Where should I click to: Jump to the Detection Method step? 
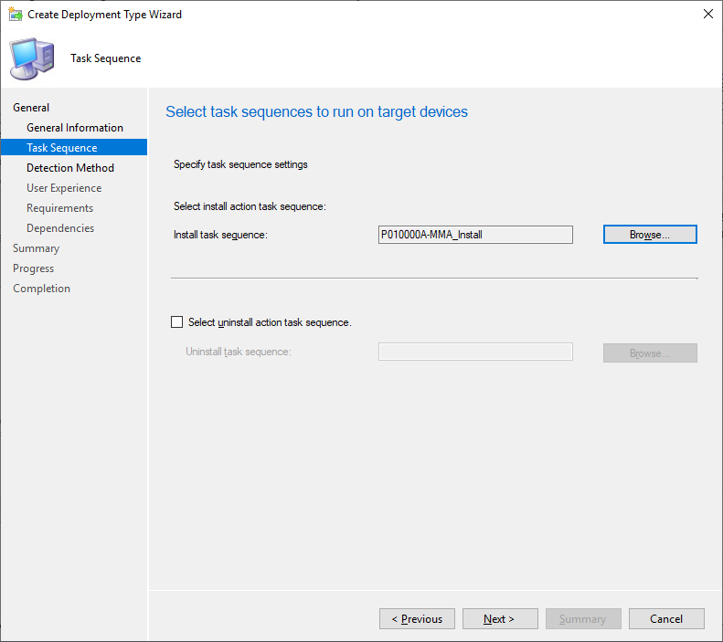tap(70, 168)
